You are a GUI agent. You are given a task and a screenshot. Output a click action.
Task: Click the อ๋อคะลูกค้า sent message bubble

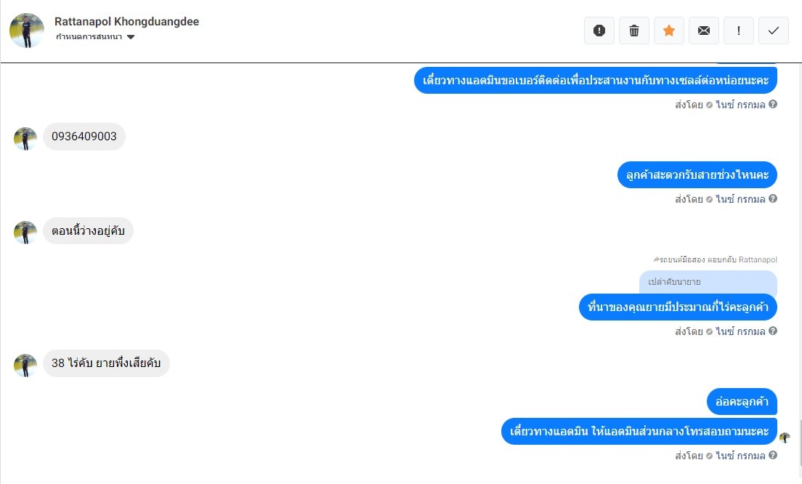click(742, 402)
